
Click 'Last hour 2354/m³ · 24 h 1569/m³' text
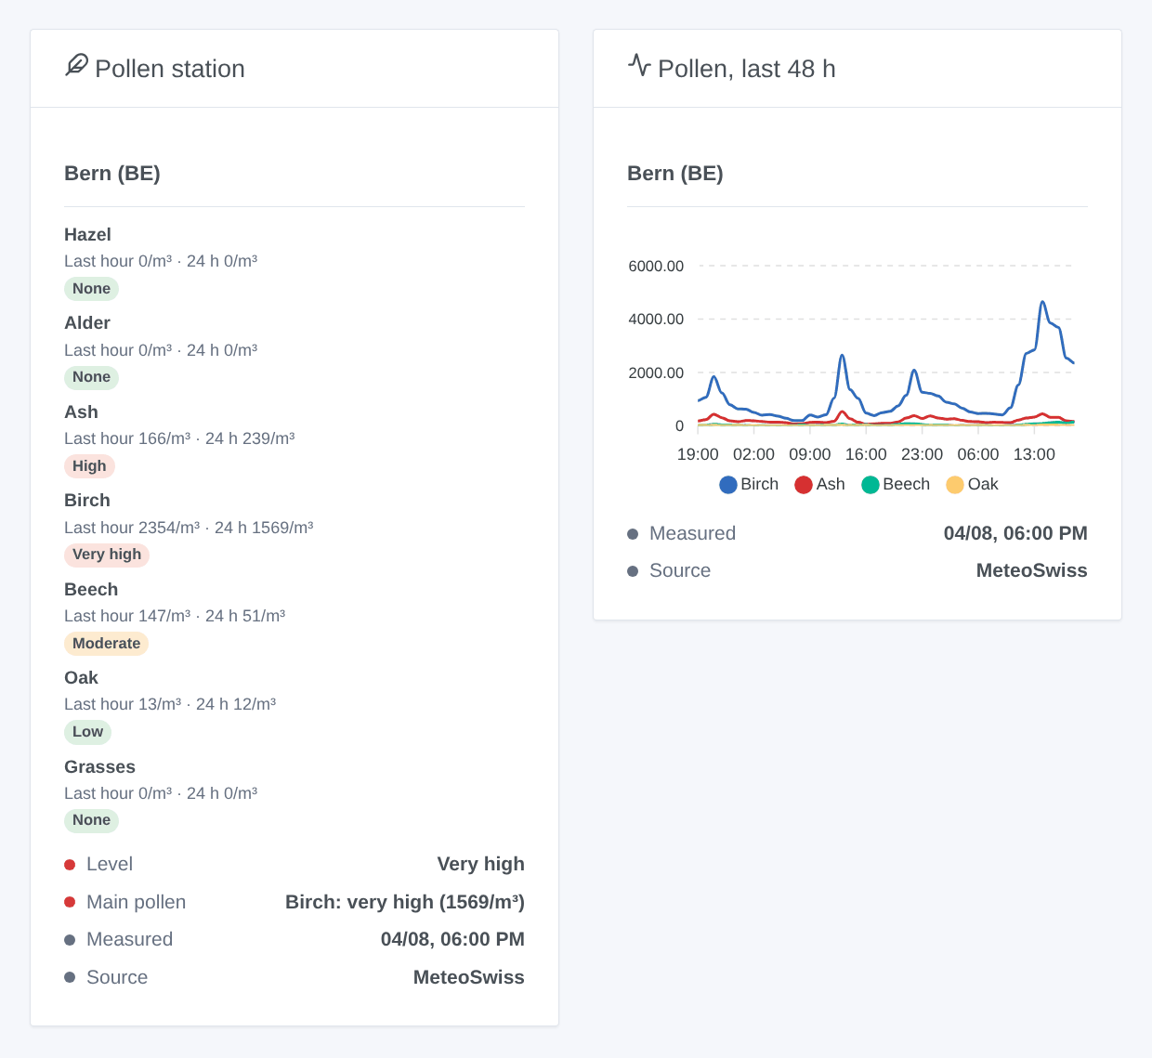(x=189, y=528)
